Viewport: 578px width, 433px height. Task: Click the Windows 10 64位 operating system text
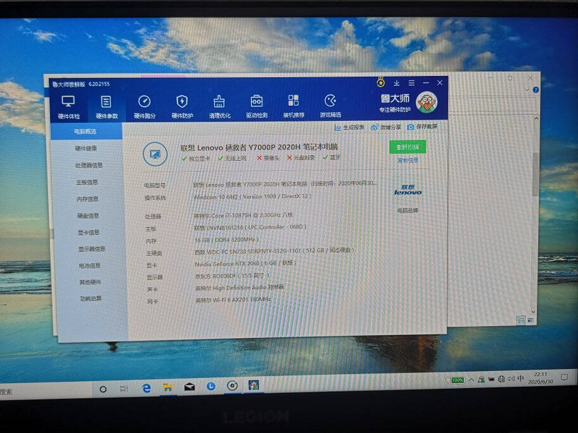[252, 197]
